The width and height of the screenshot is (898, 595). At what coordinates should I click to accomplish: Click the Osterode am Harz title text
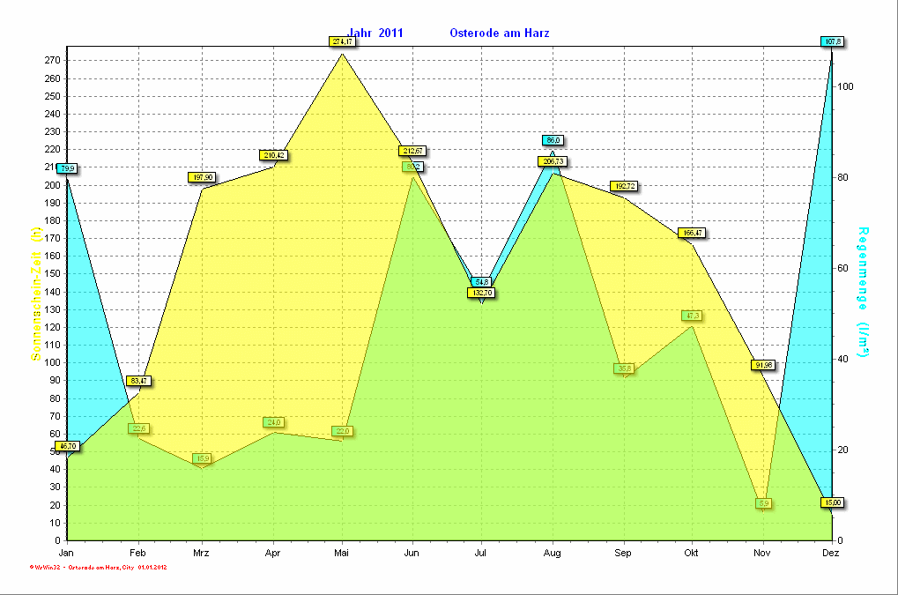[x=500, y=33]
